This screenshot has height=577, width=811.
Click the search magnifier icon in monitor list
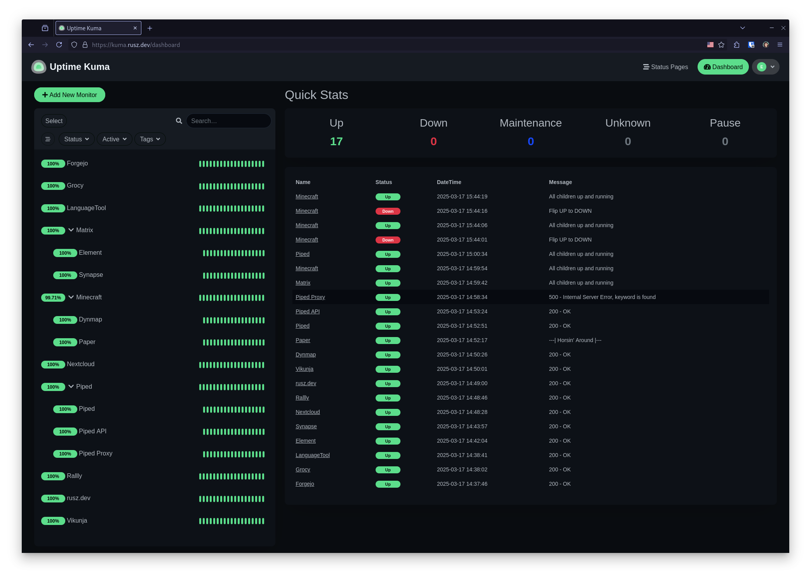point(179,121)
